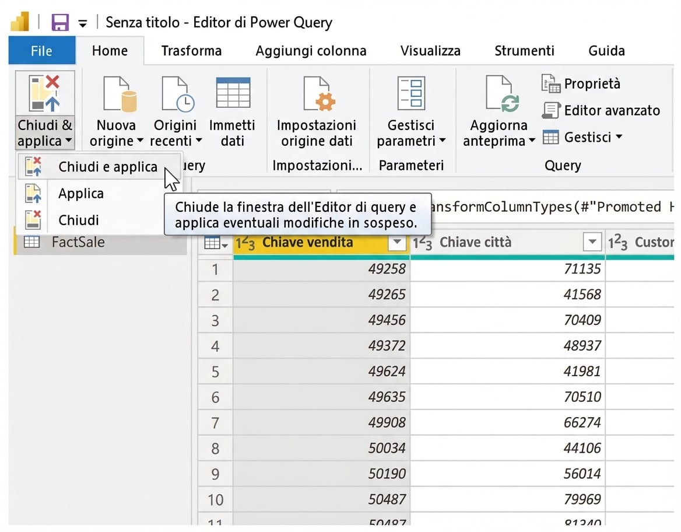The height and width of the screenshot is (532, 681).
Task: Click cell value 79969
Action: click(582, 499)
